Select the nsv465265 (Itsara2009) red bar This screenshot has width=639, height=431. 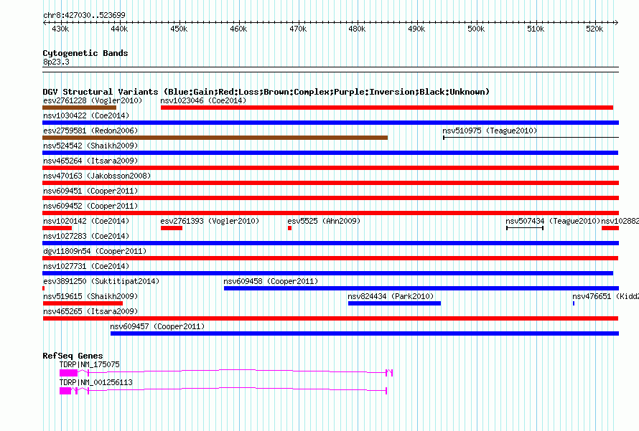330,318
